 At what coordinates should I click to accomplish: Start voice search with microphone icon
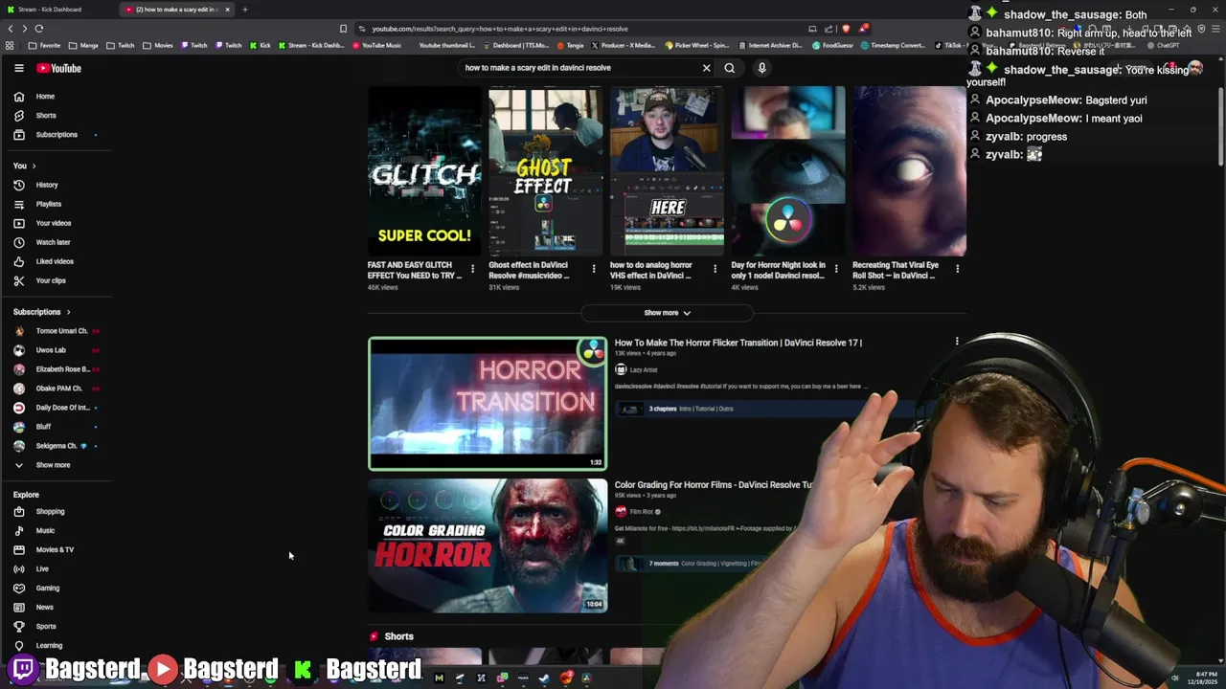coord(761,68)
